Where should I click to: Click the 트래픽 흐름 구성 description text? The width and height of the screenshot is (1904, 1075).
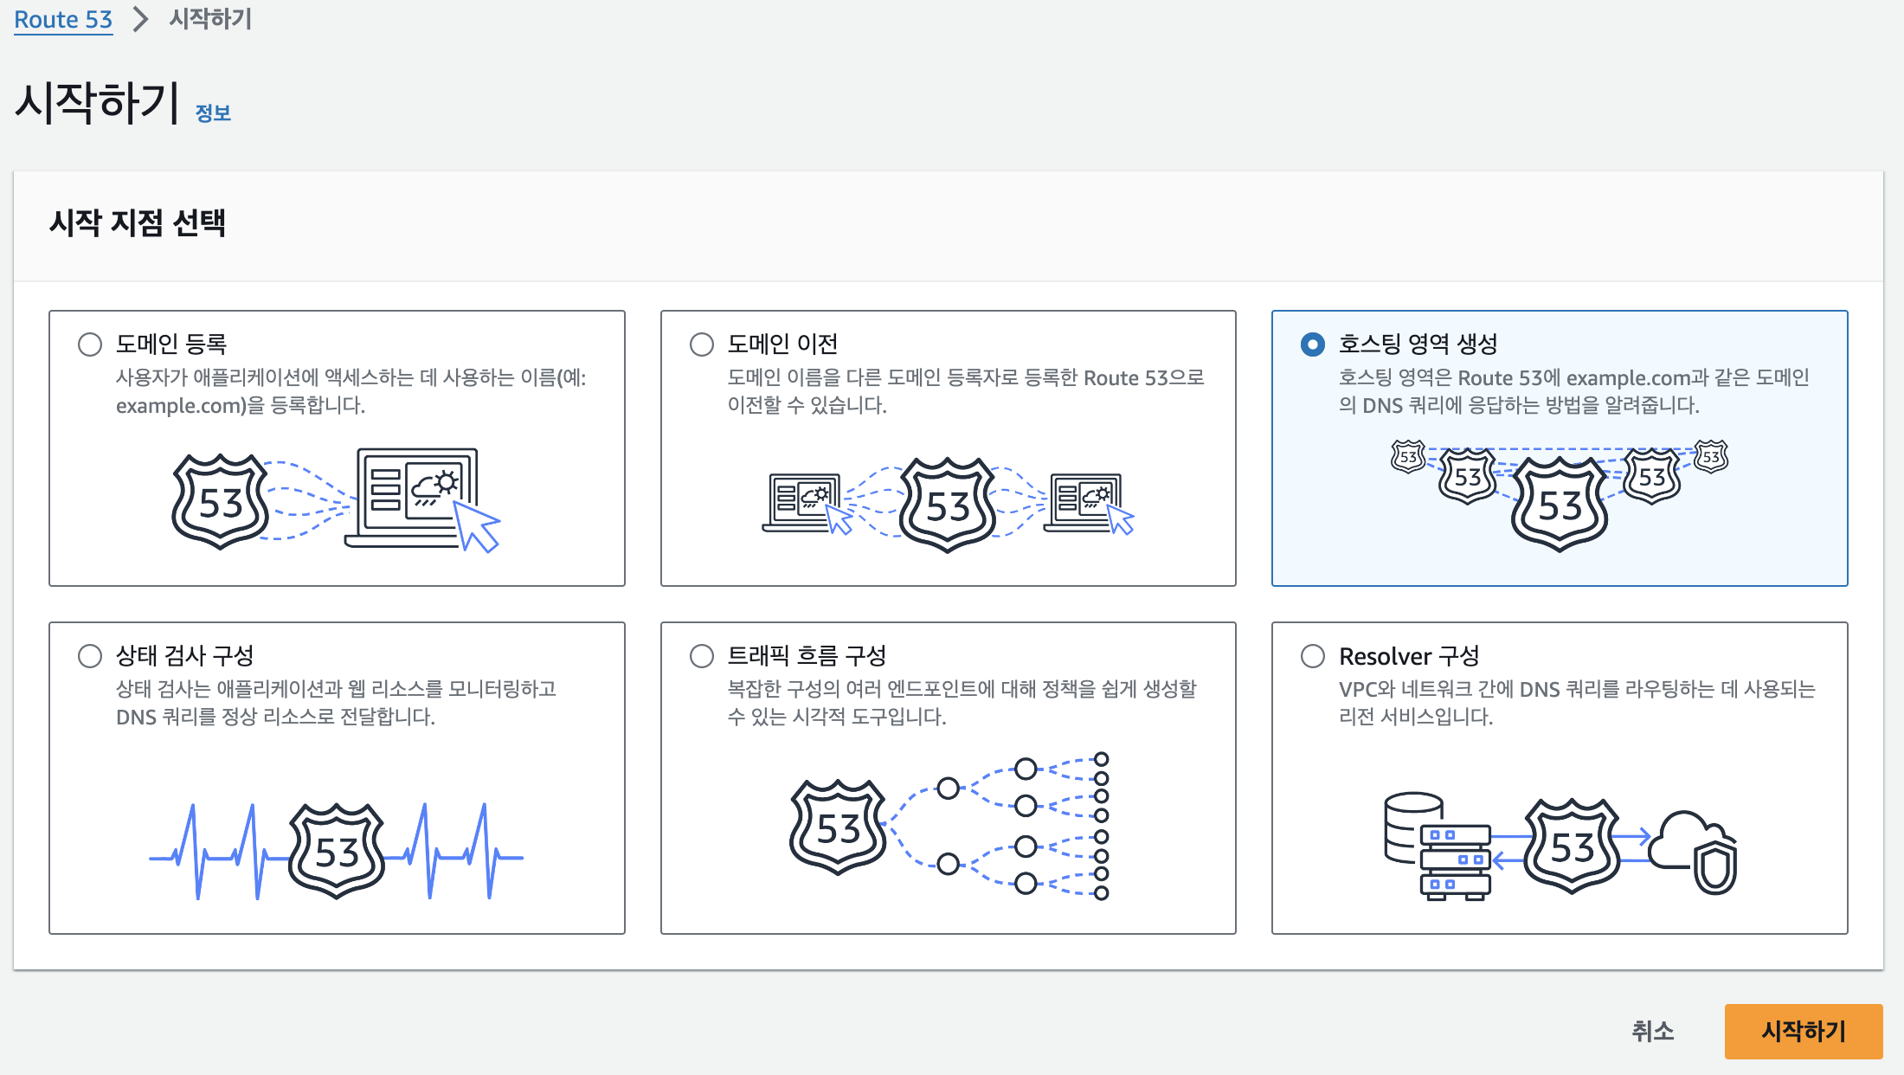[962, 703]
